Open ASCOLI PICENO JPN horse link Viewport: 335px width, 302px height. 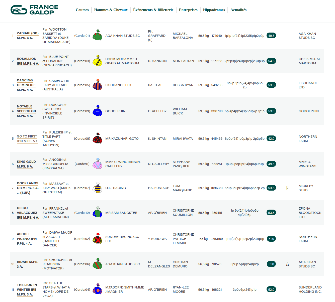pyautogui.click(x=27, y=239)
